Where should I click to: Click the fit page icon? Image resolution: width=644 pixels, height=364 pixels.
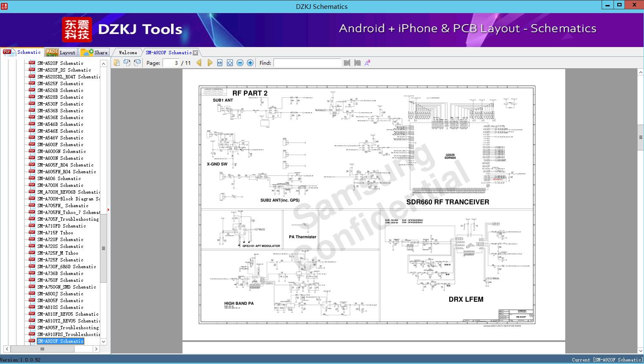point(230,63)
